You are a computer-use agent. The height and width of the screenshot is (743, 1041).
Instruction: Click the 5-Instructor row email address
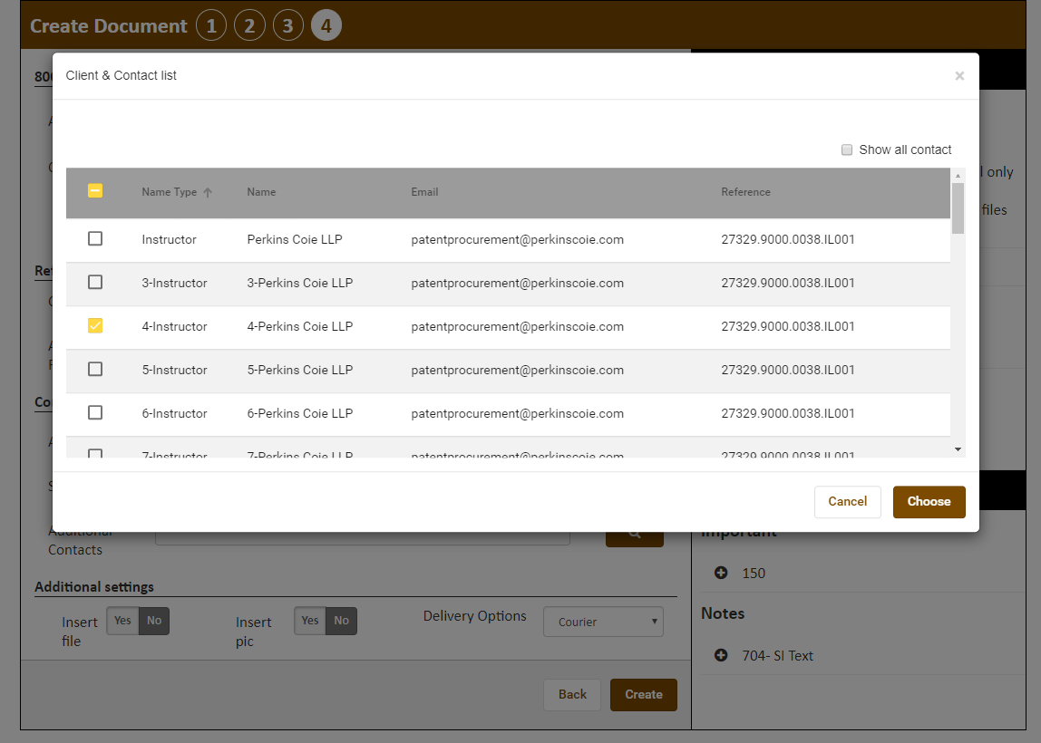pyautogui.click(x=517, y=371)
